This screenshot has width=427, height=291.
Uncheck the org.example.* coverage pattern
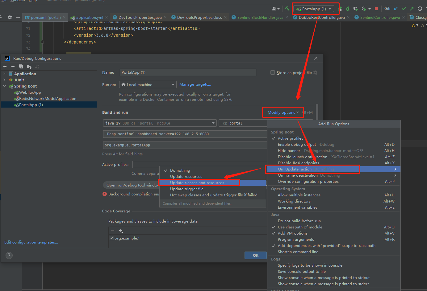pyautogui.click(x=112, y=238)
